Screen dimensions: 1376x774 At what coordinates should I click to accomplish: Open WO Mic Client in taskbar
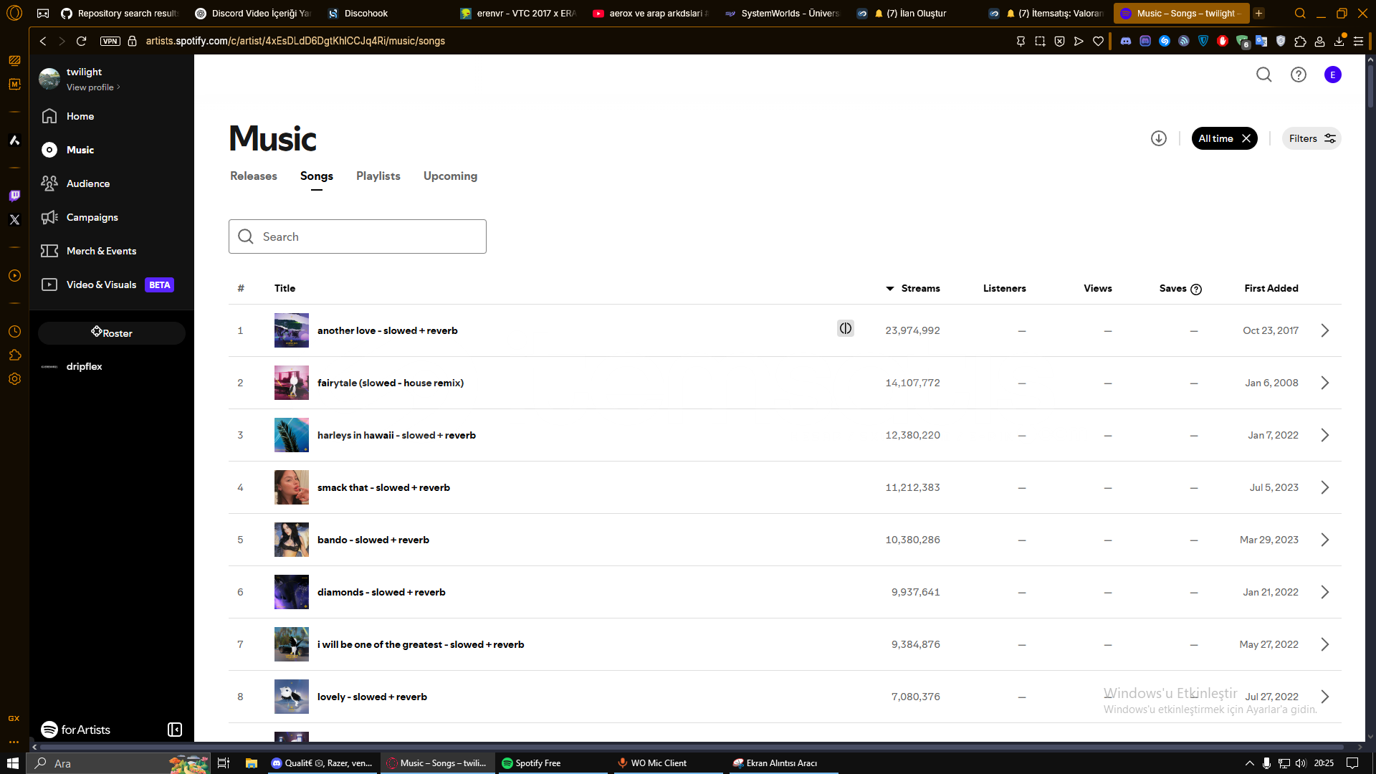point(668,763)
